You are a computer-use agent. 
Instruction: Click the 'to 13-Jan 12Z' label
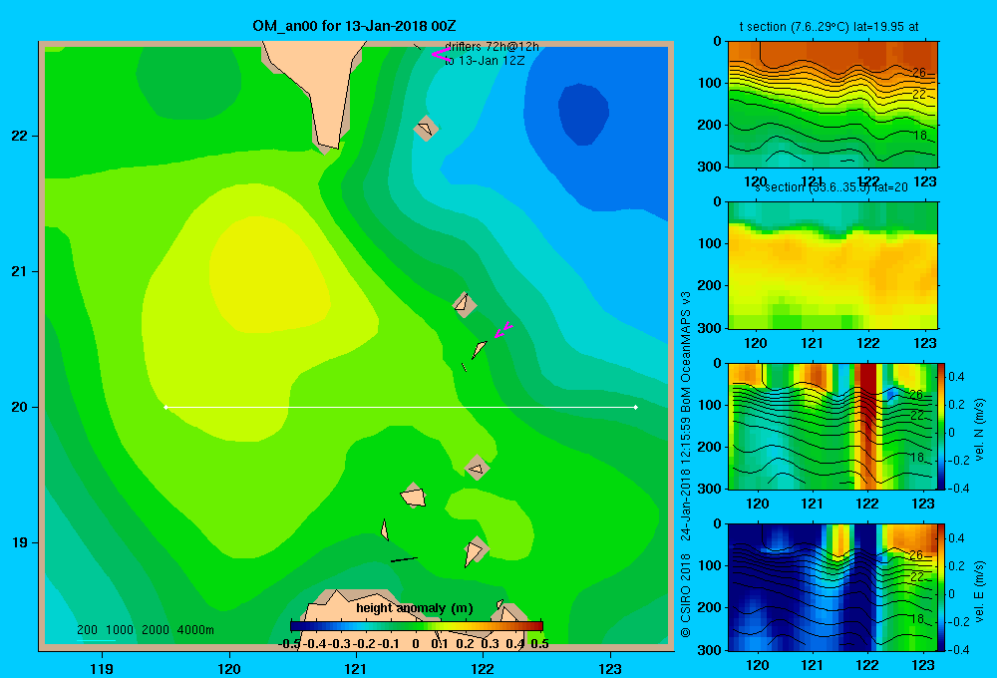coord(485,61)
